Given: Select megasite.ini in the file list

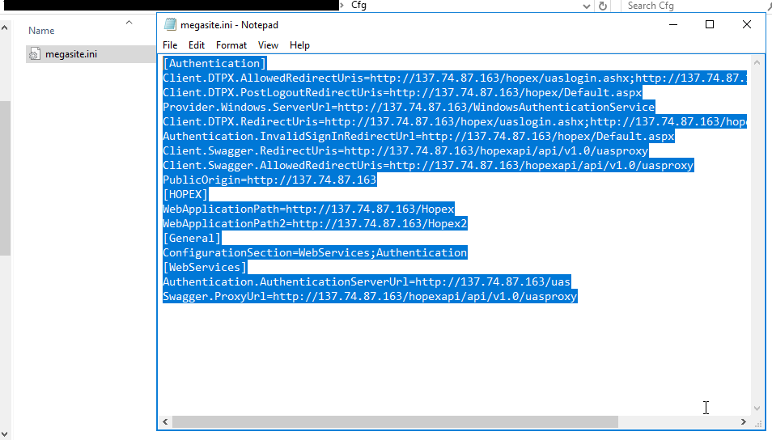Looking at the screenshot, I should 72,54.
